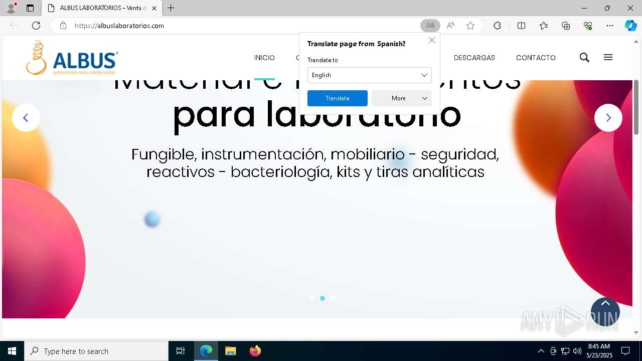This screenshot has width=642, height=361.
Task: Go to INICIO menu item
Action: [x=264, y=58]
